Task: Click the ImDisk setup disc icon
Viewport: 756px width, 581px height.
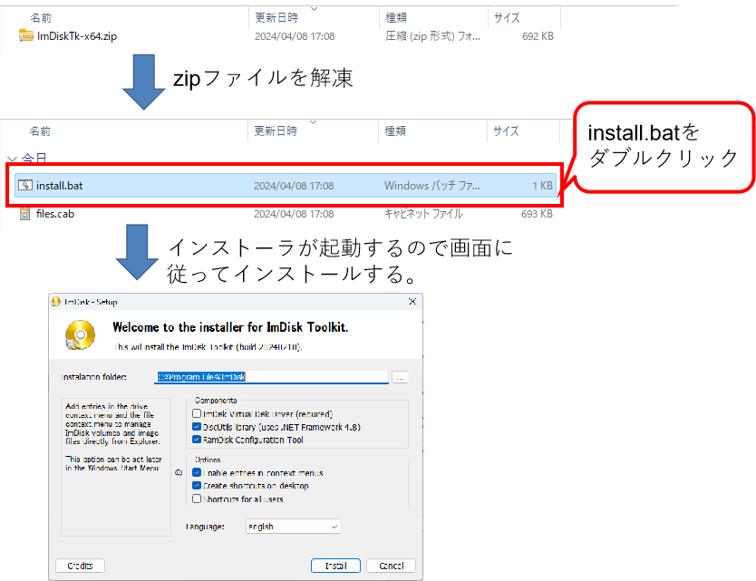Action: [x=80, y=334]
